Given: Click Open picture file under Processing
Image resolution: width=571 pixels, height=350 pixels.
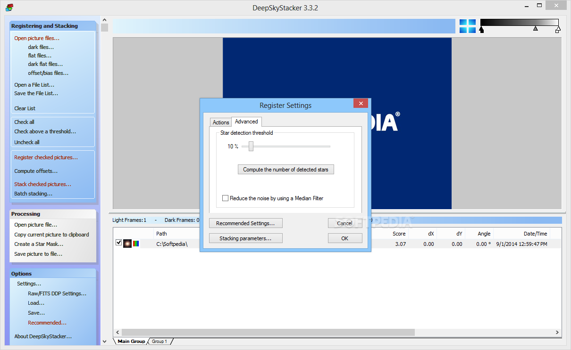Looking at the screenshot, I should click(36, 225).
